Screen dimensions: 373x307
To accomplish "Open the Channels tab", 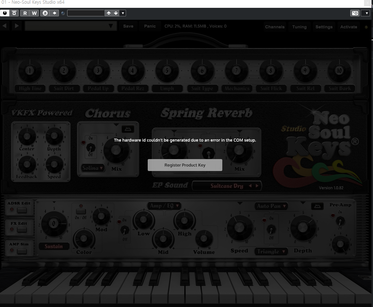I will click(x=275, y=27).
